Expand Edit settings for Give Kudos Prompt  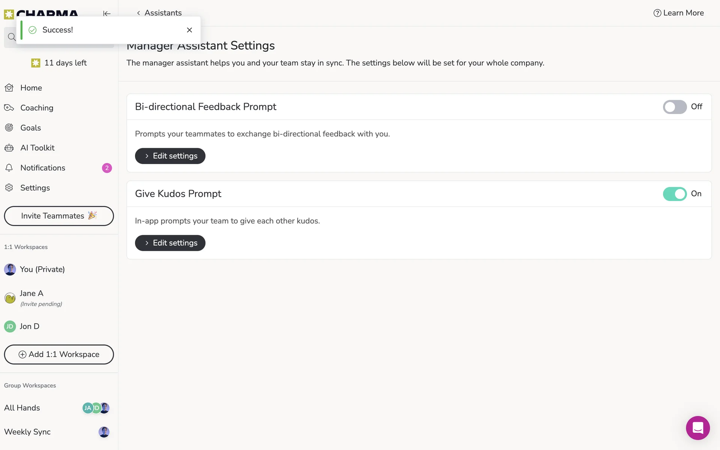pyautogui.click(x=170, y=243)
